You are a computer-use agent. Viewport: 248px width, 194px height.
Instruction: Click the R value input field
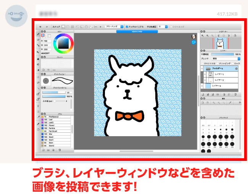pos(47,41)
